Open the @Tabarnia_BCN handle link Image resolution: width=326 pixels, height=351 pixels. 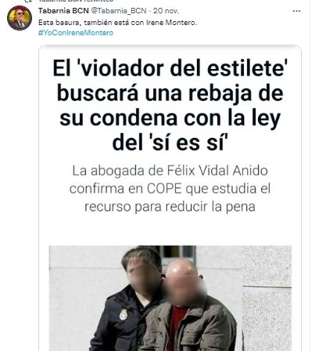click(x=118, y=11)
